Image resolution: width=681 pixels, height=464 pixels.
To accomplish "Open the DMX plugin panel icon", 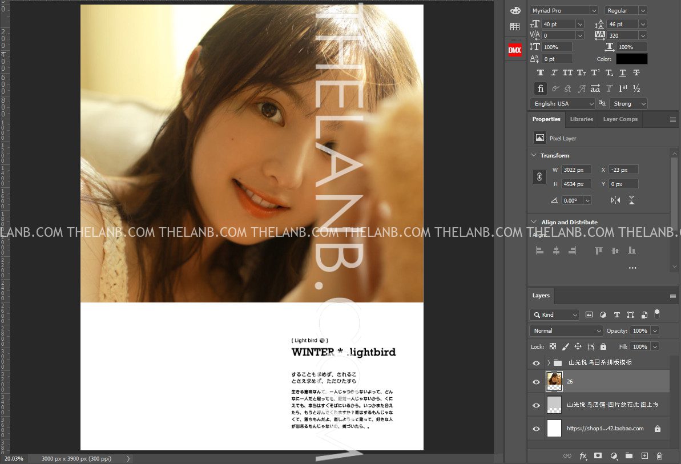I will pyautogui.click(x=515, y=50).
